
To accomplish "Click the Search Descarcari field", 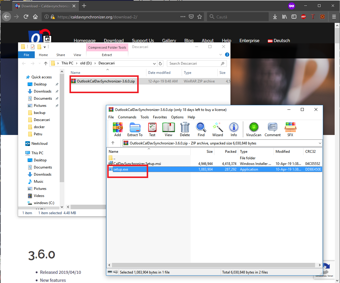I will [194, 63].
